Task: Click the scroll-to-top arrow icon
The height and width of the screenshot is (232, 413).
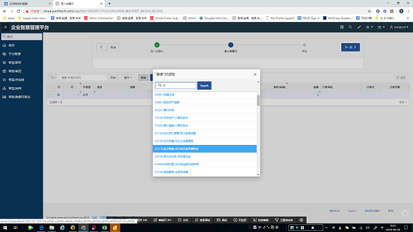Action: point(405,213)
